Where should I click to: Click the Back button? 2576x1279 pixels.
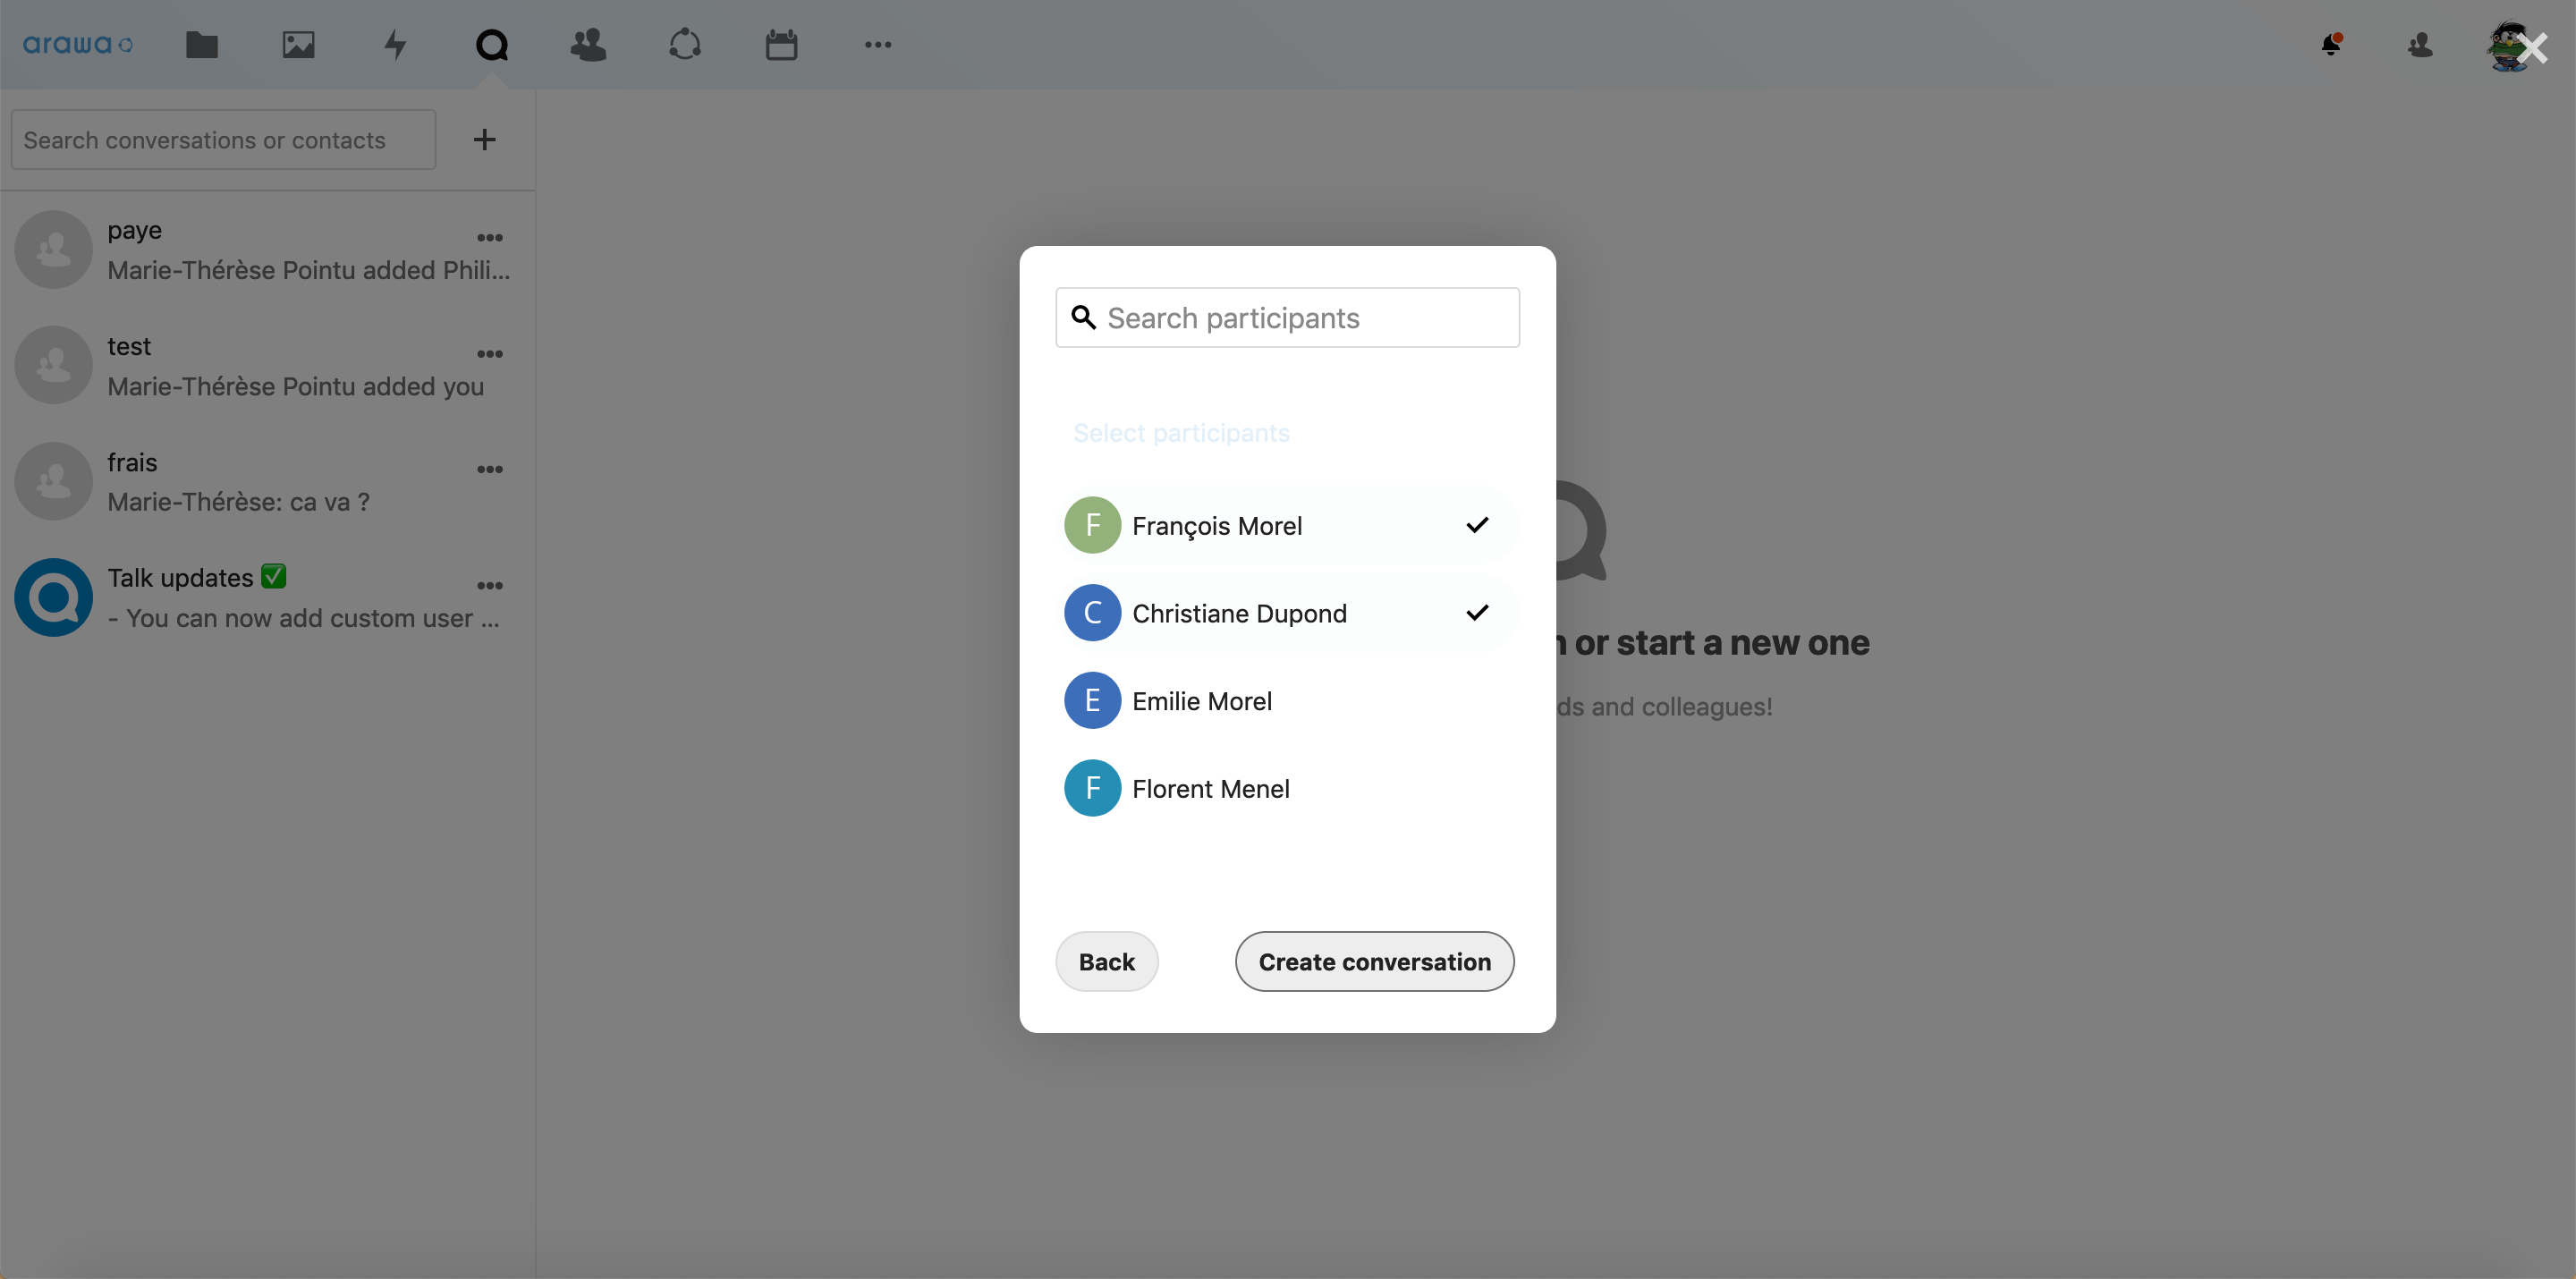(x=1106, y=962)
